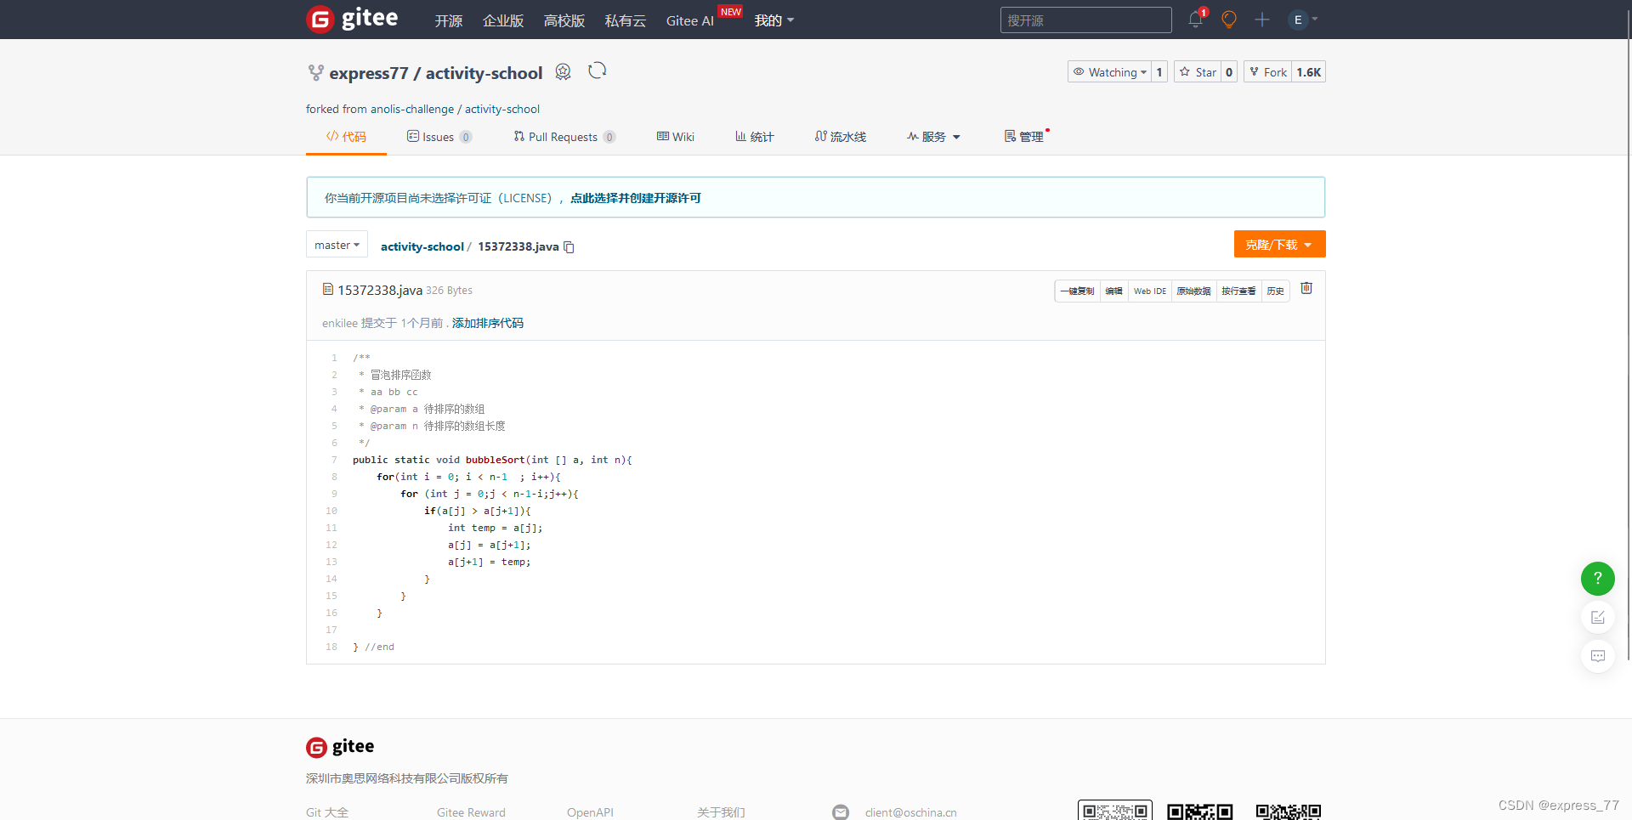The width and height of the screenshot is (1632, 820).
Task: Open the notifications bell icon
Action: [1196, 19]
